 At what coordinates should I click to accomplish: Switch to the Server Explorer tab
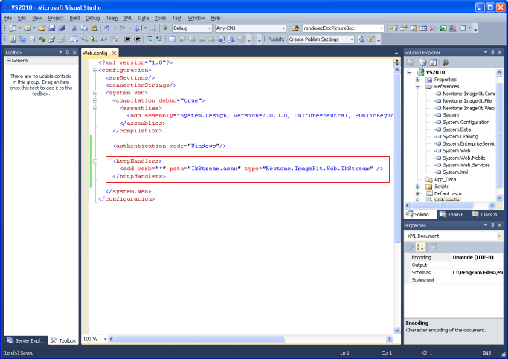tap(26, 340)
